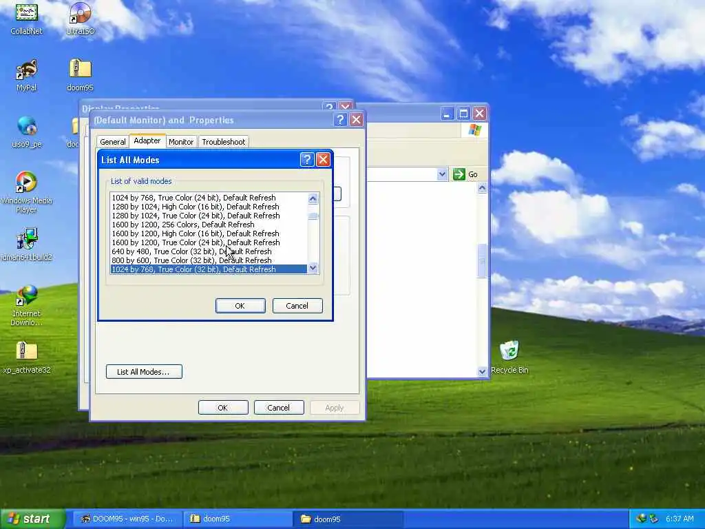
Task: Select the uiso9_pe desktop icon
Action: pyautogui.click(x=27, y=132)
